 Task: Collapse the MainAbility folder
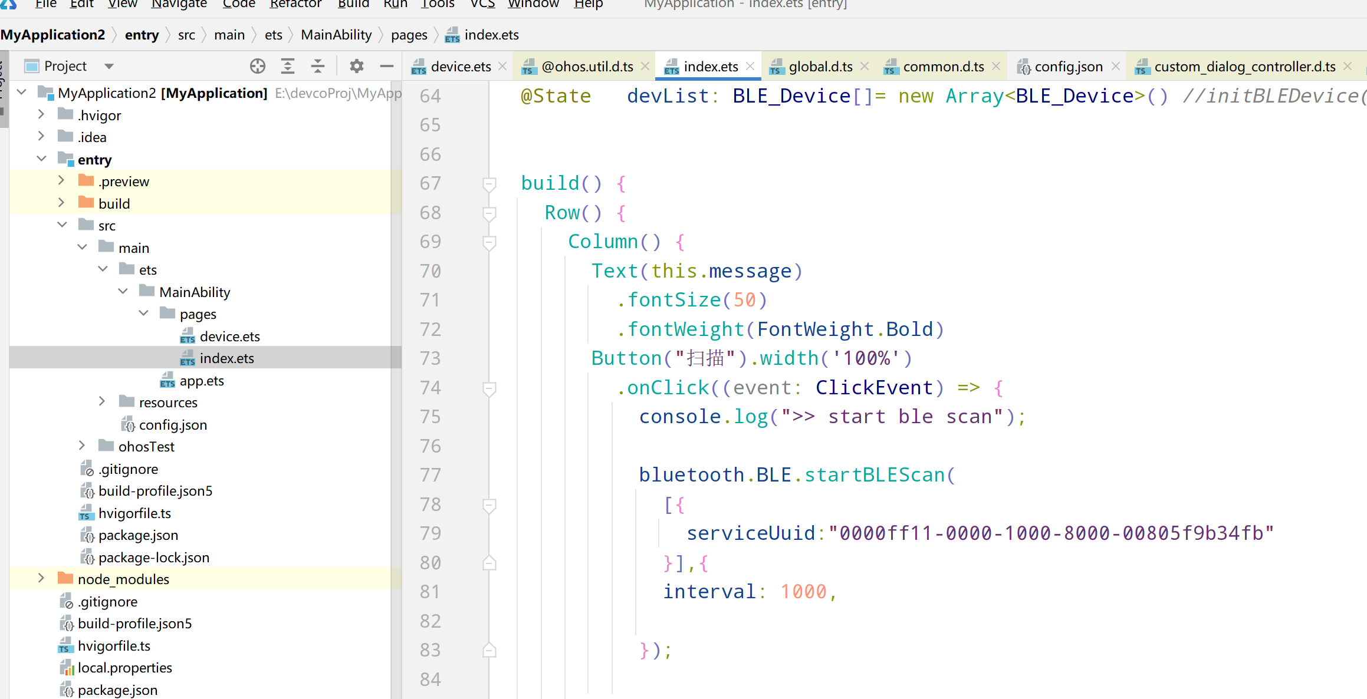[x=123, y=292]
